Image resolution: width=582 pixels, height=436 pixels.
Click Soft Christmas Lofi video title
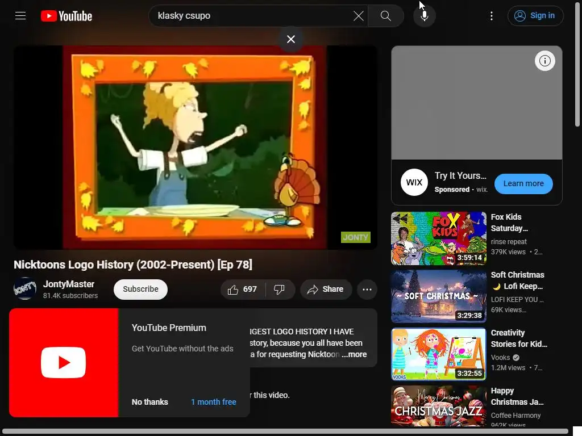click(517, 280)
